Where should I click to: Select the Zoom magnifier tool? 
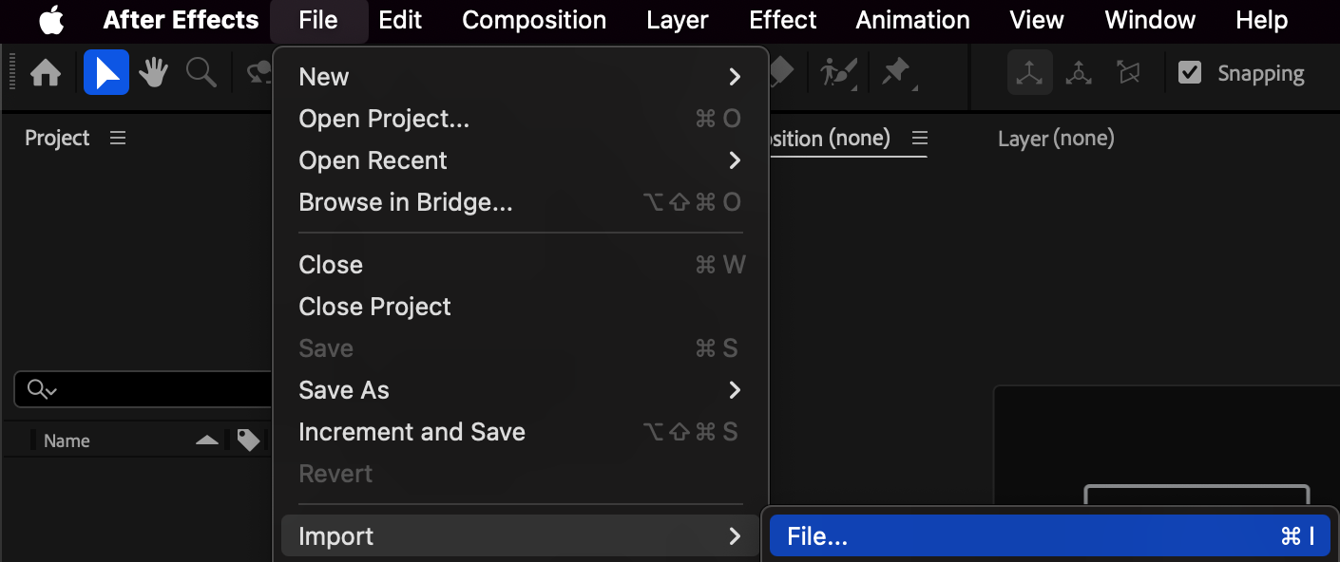click(x=201, y=73)
